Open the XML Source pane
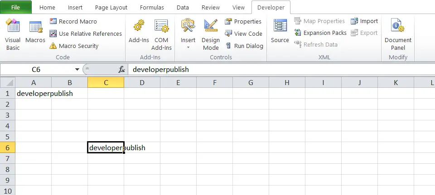This screenshot has height=195, width=435. [x=280, y=31]
